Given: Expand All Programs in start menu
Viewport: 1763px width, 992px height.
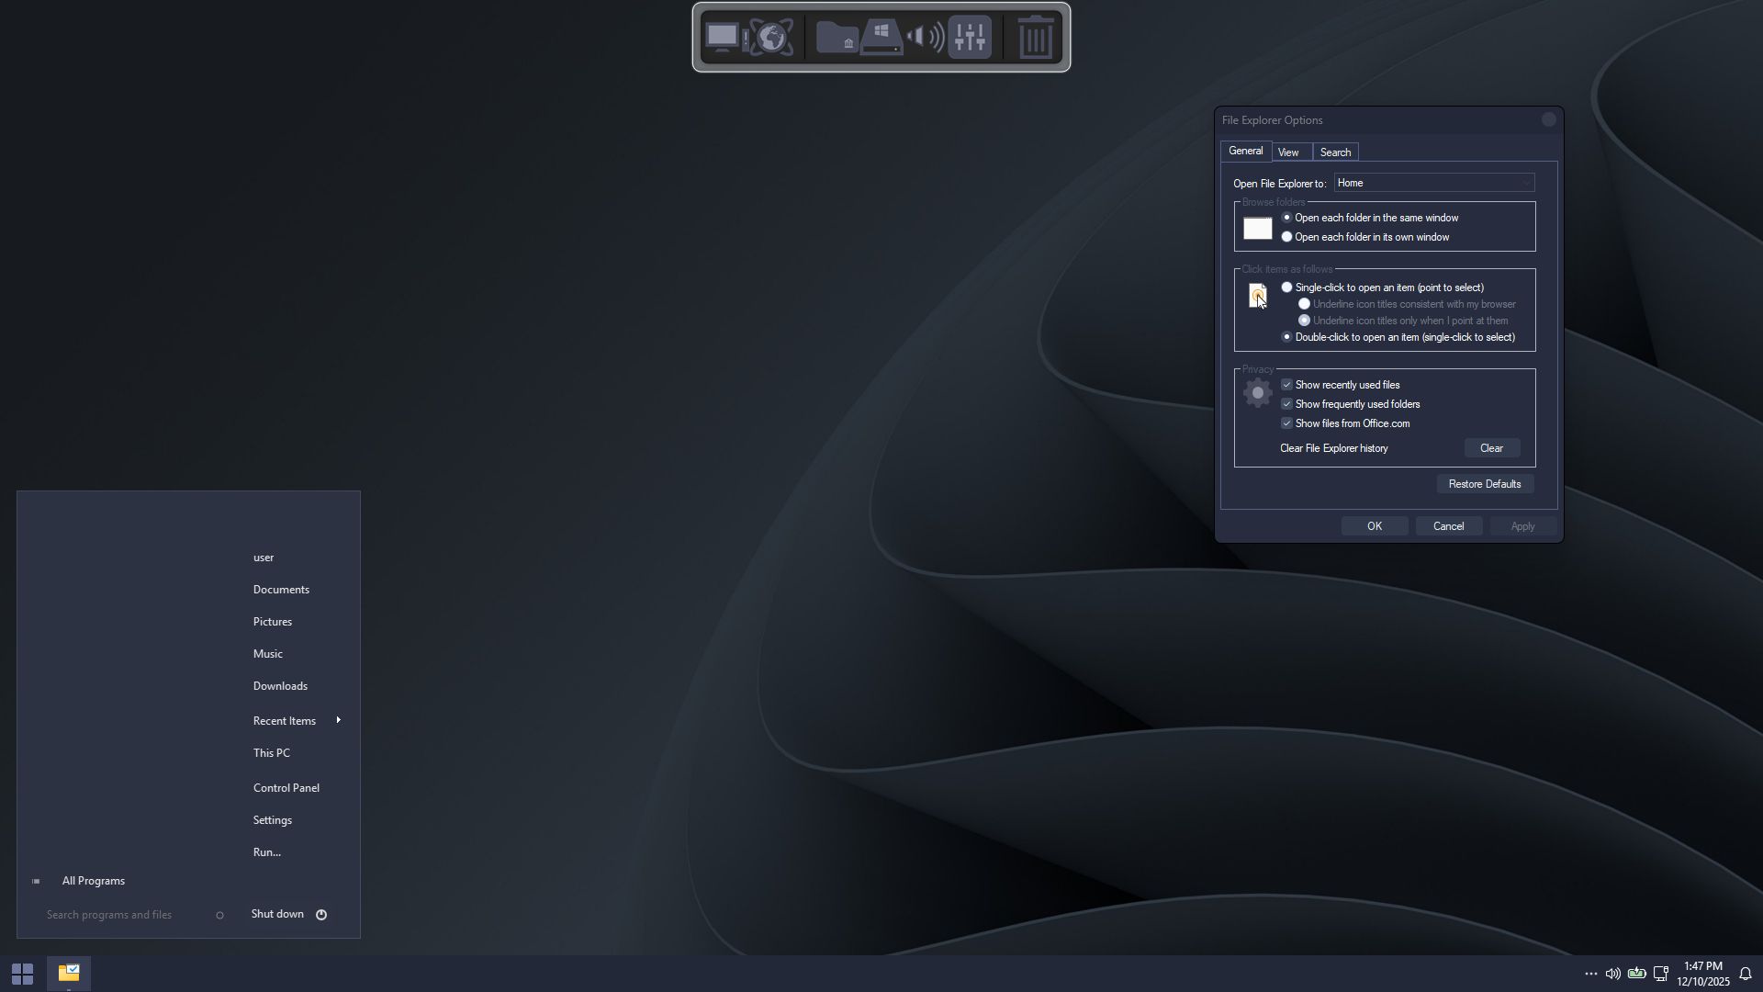Looking at the screenshot, I should click(93, 881).
